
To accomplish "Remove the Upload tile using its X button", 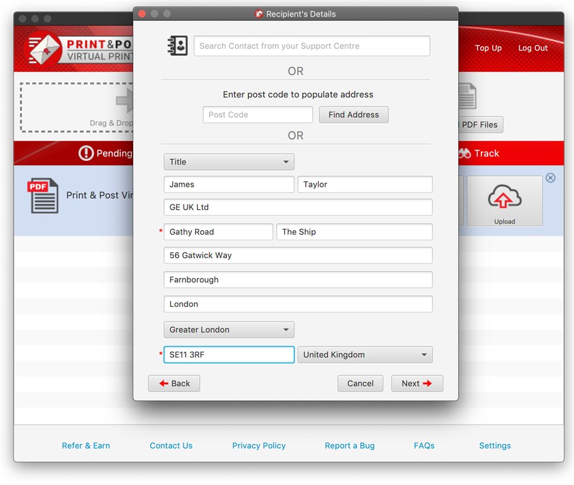I will [x=551, y=177].
